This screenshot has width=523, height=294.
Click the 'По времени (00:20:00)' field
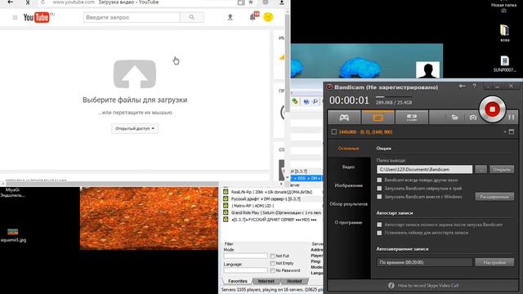[x=424, y=262]
